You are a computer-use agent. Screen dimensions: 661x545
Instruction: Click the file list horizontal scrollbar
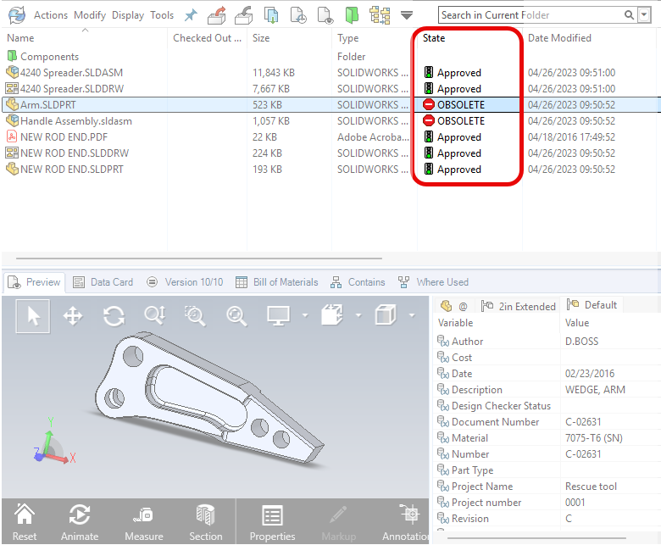click(x=199, y=258)
